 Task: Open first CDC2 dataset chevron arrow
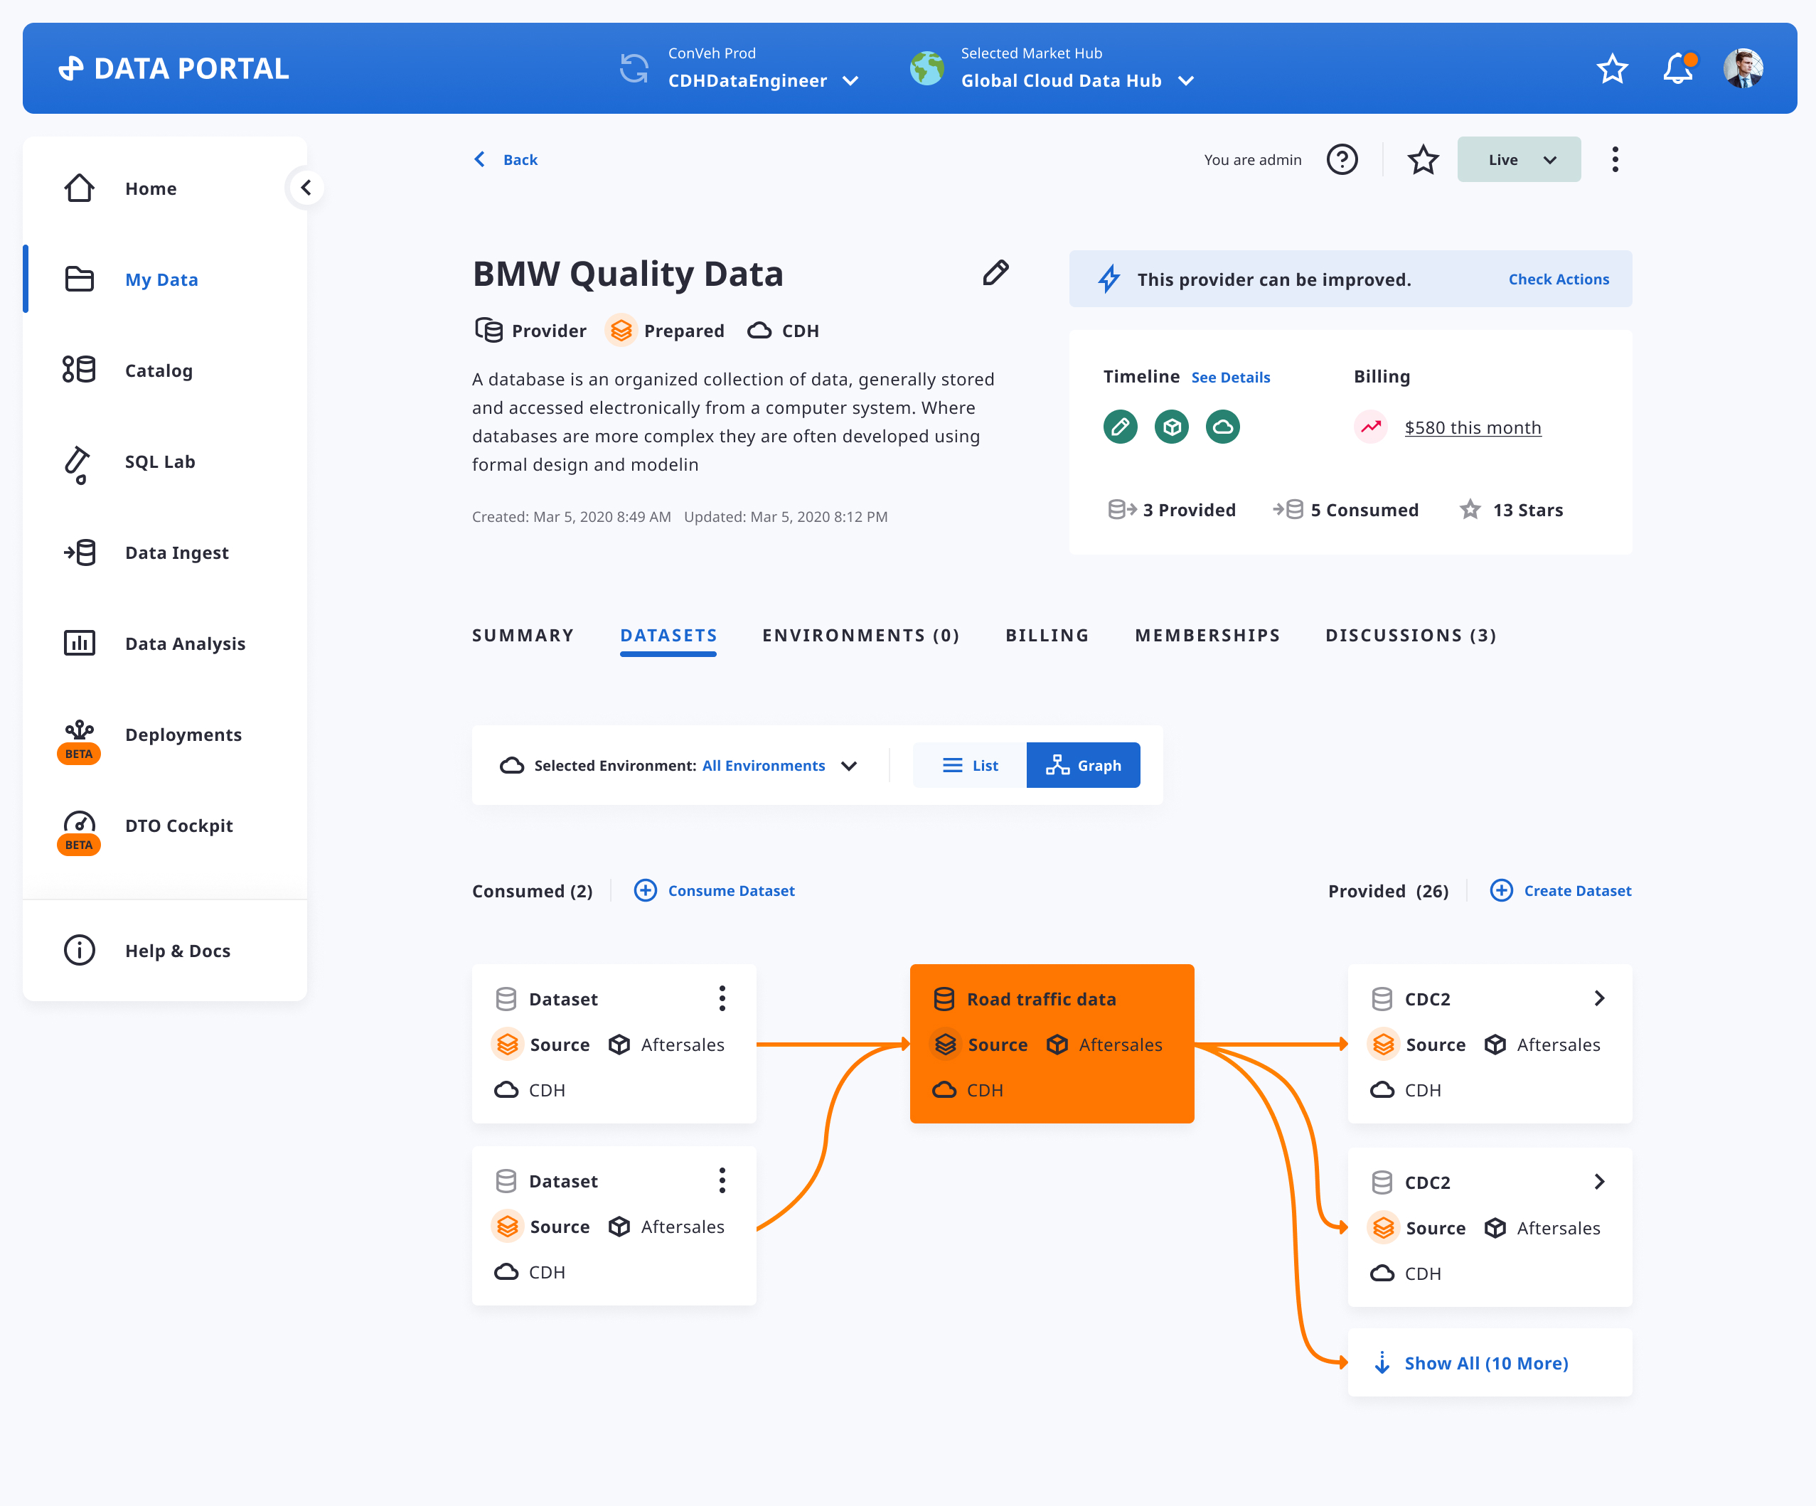(x=1599, y=998)
